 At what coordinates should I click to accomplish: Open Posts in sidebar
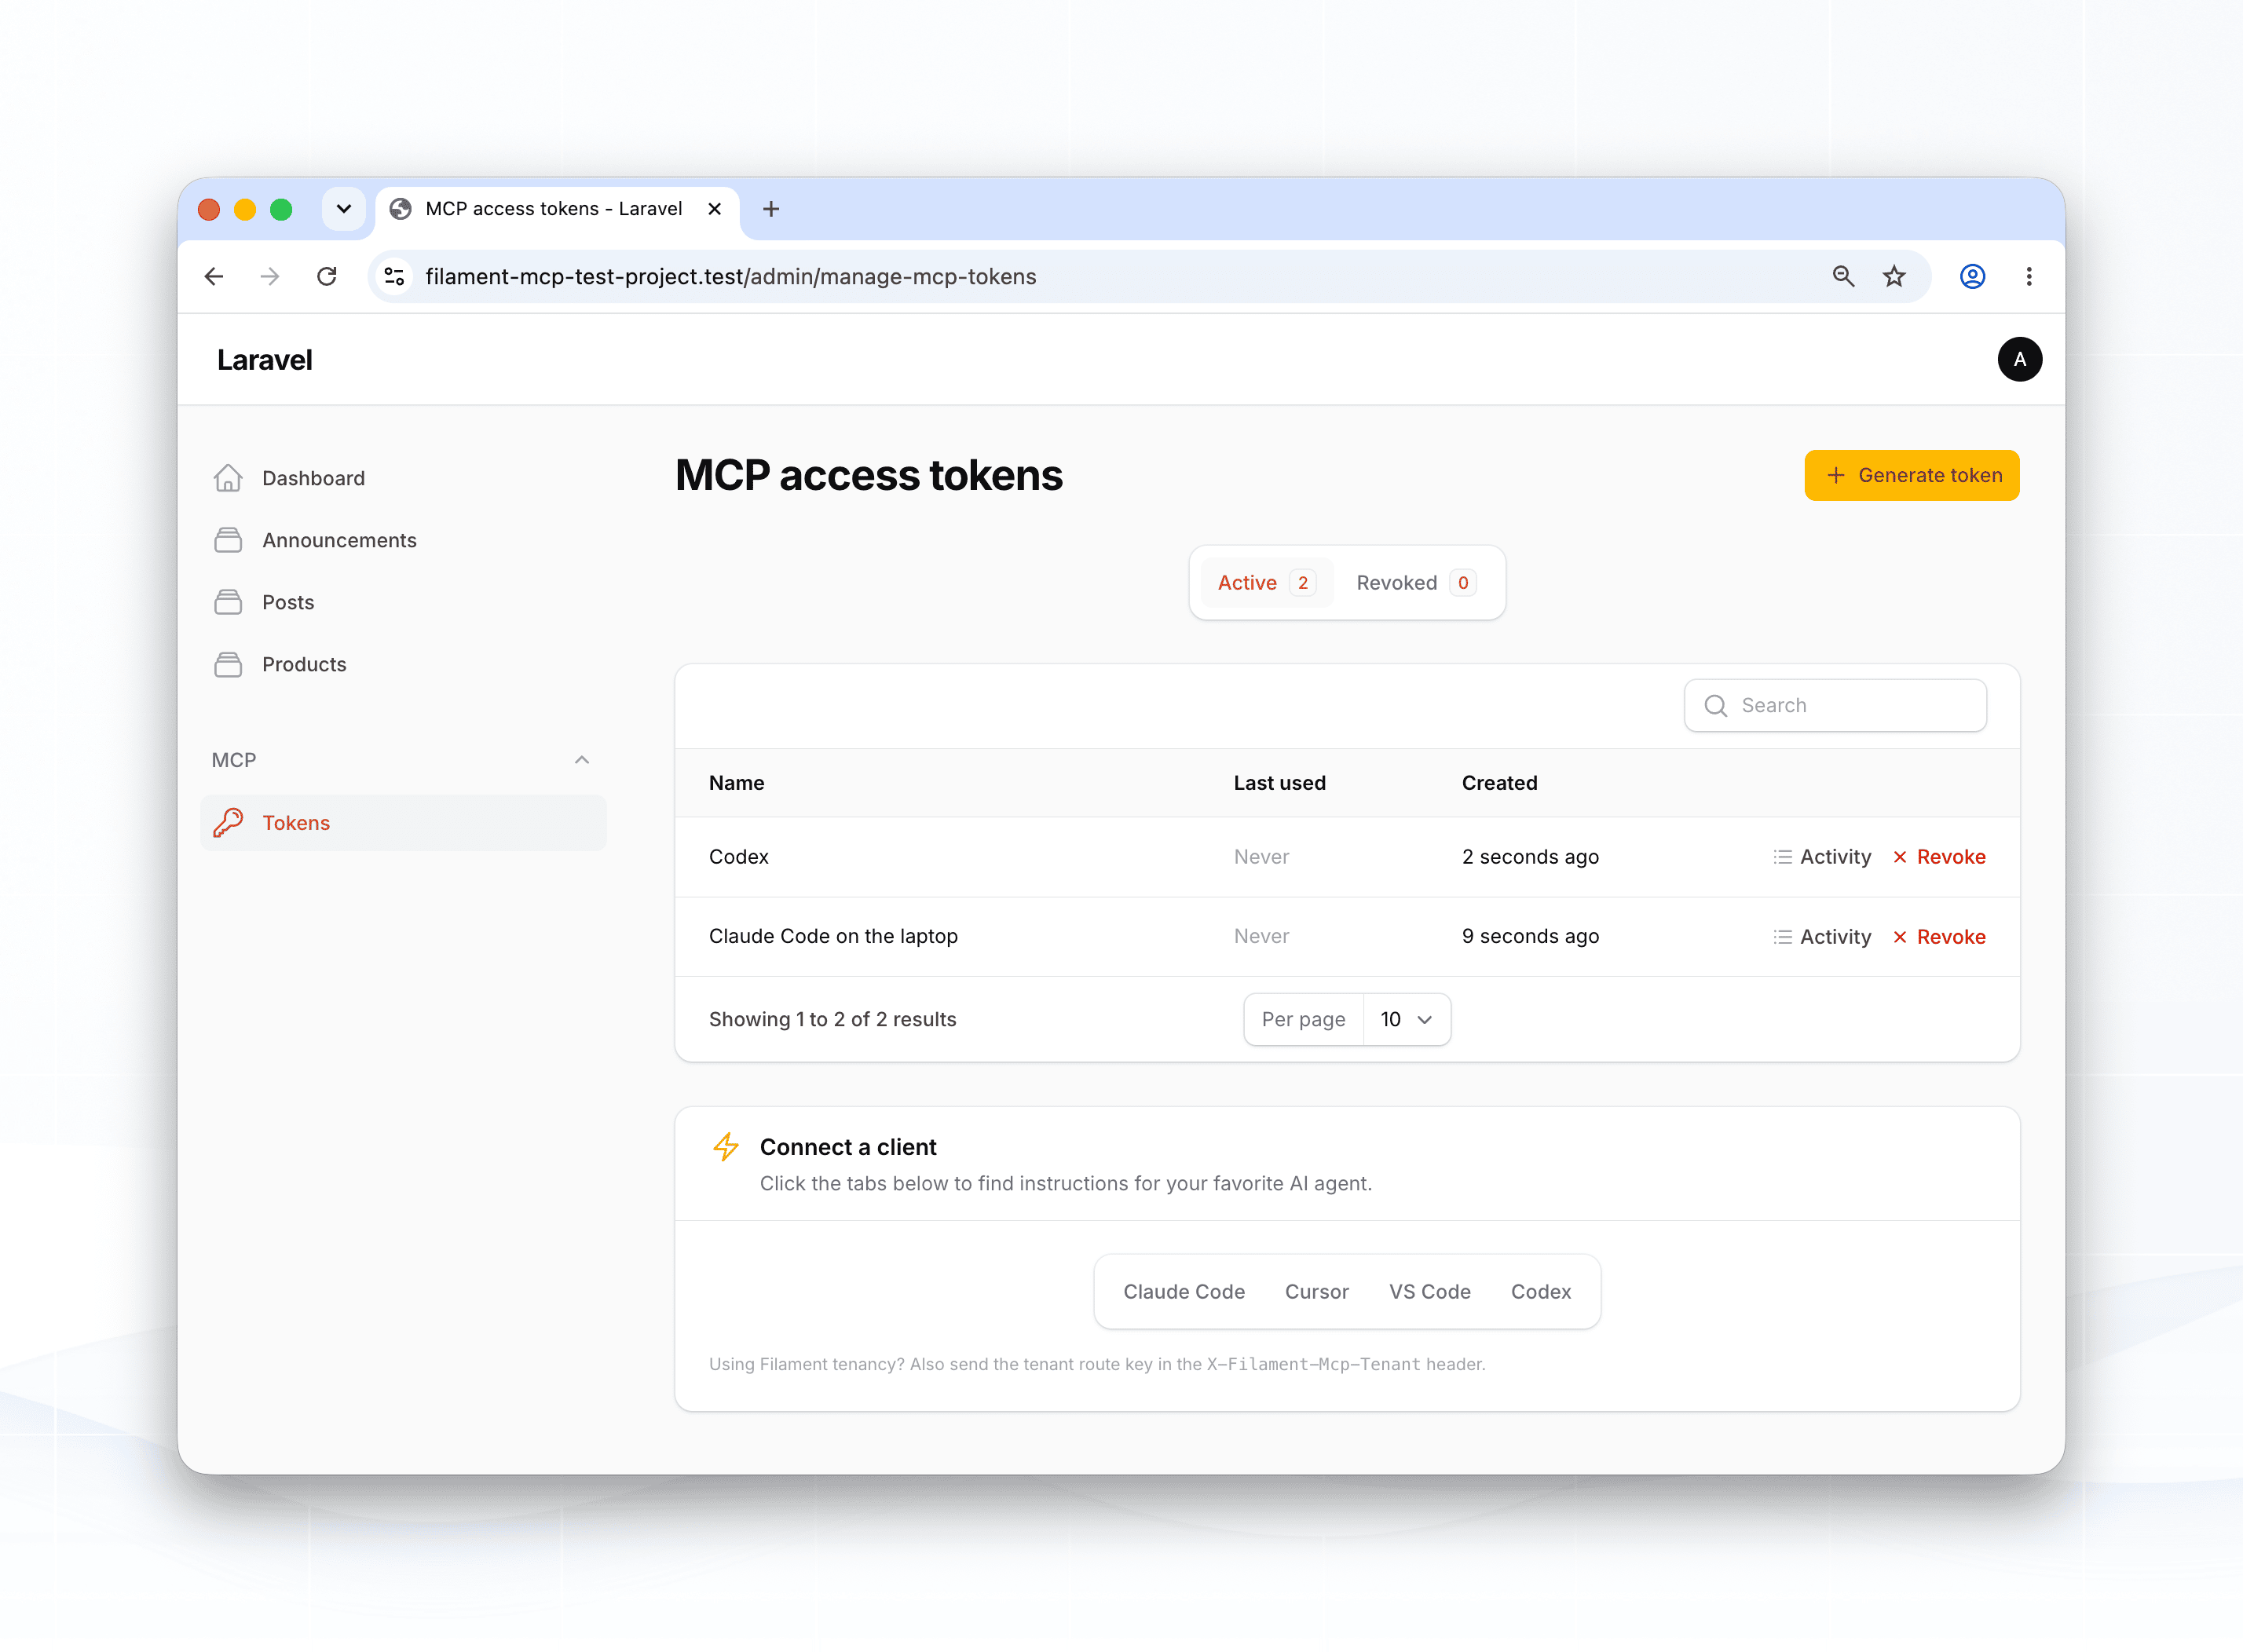(x=403, y=602)
